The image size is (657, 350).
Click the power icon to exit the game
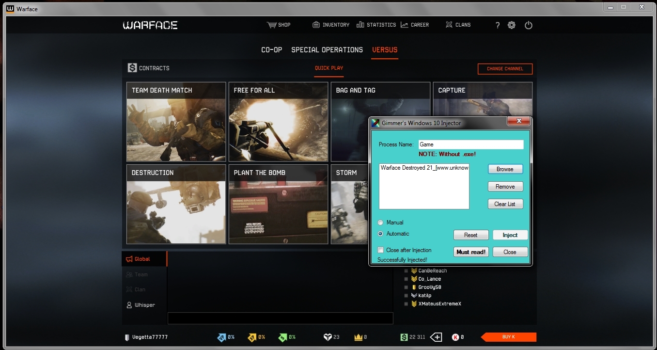click(x=529, y=25)
